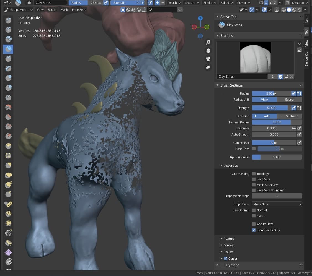Click the Tip Roundness slider

[277, 157]
